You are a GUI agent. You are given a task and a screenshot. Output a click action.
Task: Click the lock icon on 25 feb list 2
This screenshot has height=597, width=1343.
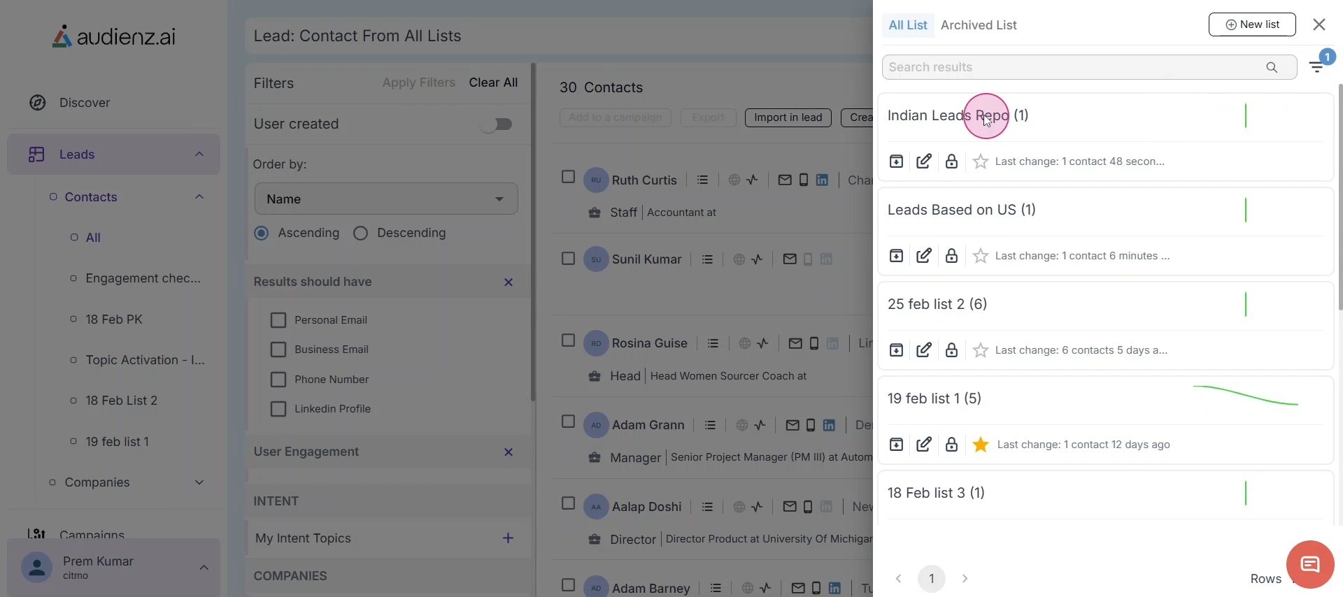pyautogui.click(x=951, y=350)
